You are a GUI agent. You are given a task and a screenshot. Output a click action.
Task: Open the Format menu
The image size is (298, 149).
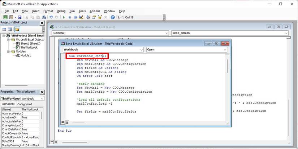[48, 11]
